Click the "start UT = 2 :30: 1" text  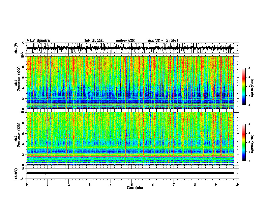tap(163, 41)
